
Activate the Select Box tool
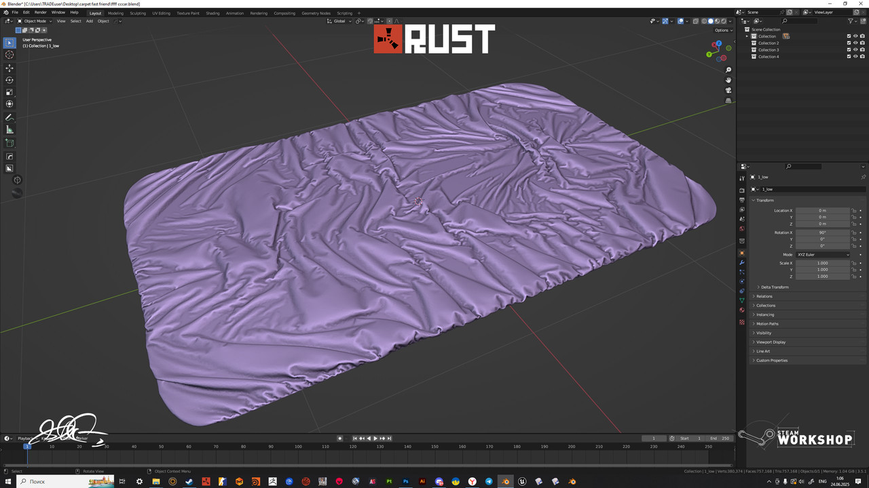click(10, 43)
